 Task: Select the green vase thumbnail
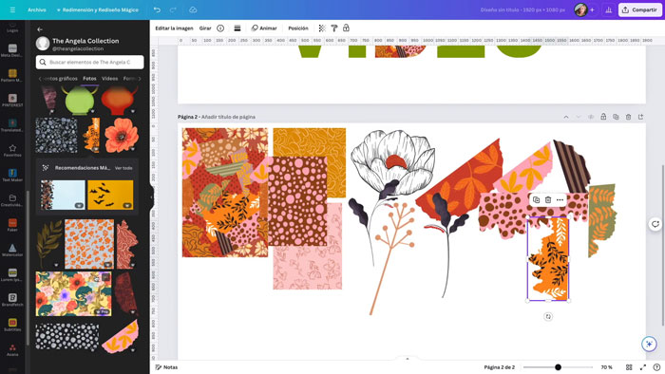click(80, 100)
